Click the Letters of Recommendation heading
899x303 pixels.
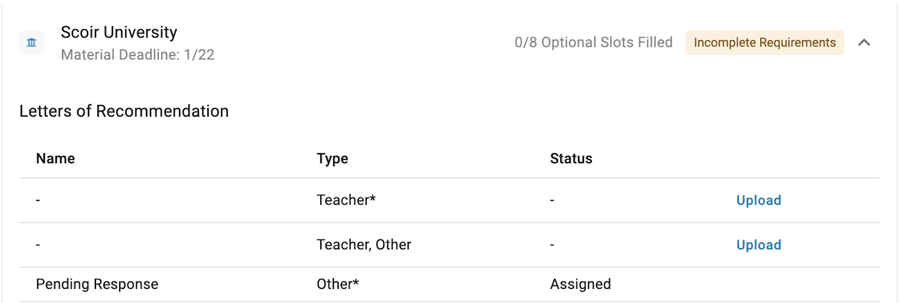pos(124,111)
